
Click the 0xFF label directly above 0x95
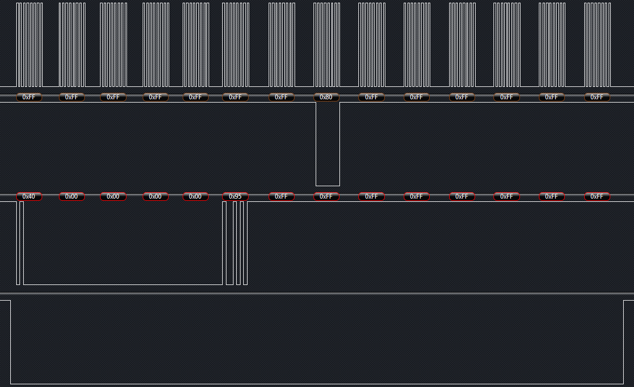point(235,97)
